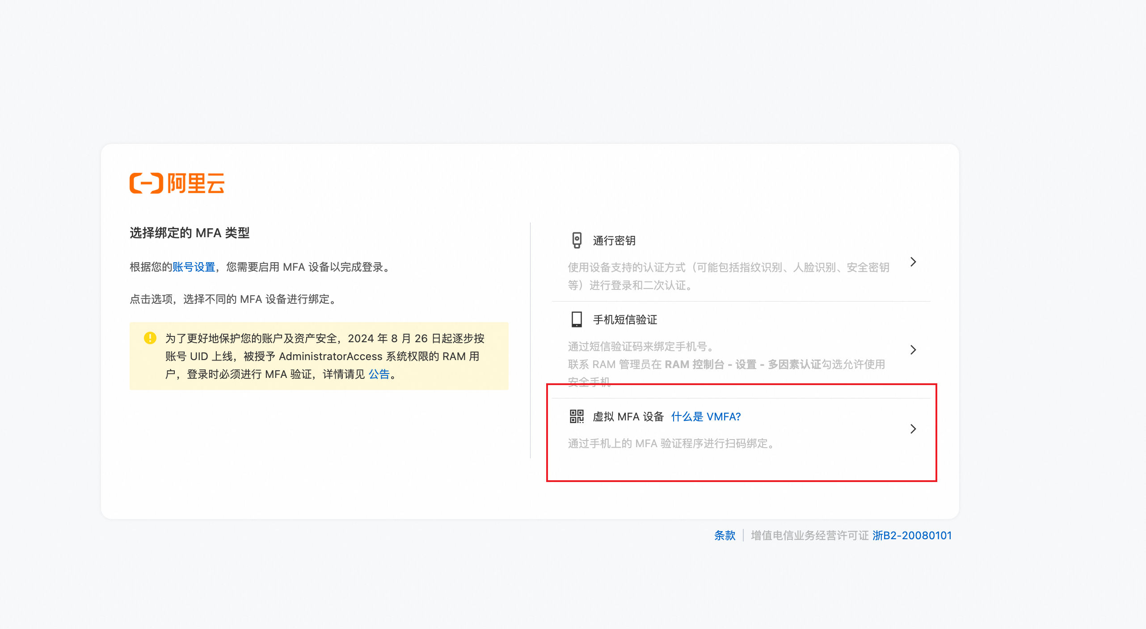1146x629 pixels.
Task: Click the passkey (通行密钥) device icon
Action: [577, 240]
